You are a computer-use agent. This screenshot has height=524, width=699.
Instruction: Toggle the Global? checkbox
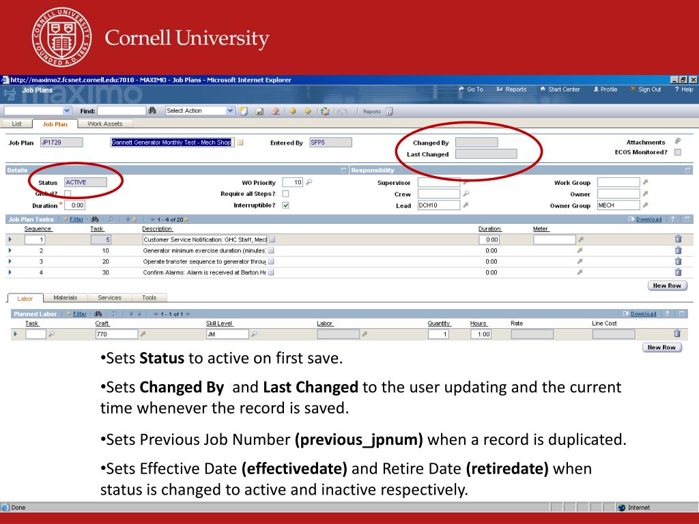tap(68, 194)
